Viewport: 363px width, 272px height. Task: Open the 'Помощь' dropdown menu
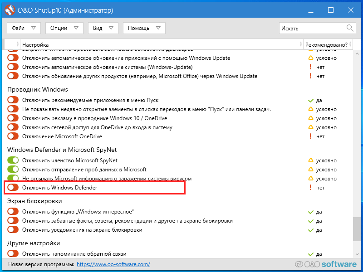144,28
